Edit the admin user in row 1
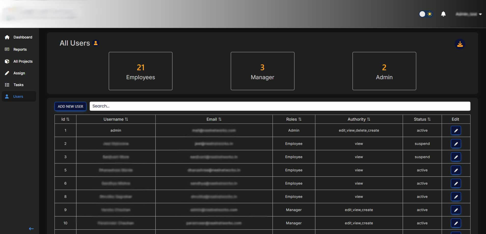This screenshot has height=234, width=486. (456, 130)
